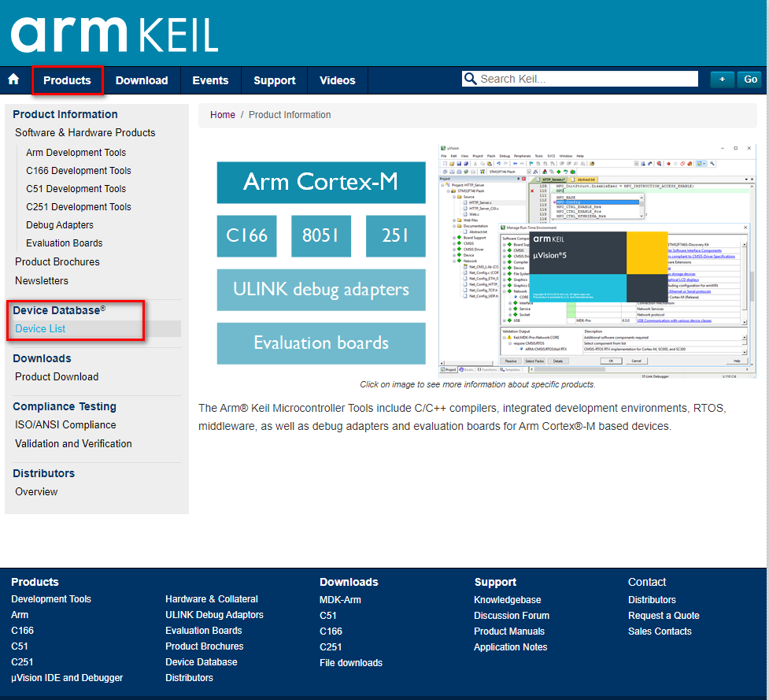
Task: Open footer Development Tools link
Action: [x=51, y=599]
